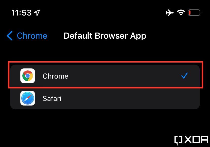The height and width of the screenshot is (147, 210).
Task: Open the Default Browser App title area
Action: [105, 36]
